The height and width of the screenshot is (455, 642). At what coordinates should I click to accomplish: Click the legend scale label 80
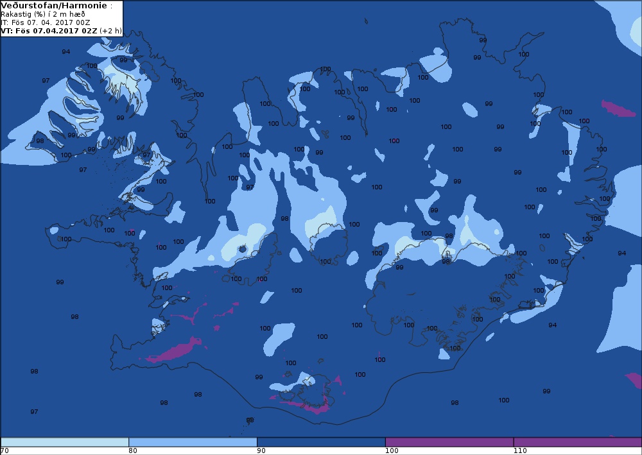pyautogui.click(x=133, y=451)
